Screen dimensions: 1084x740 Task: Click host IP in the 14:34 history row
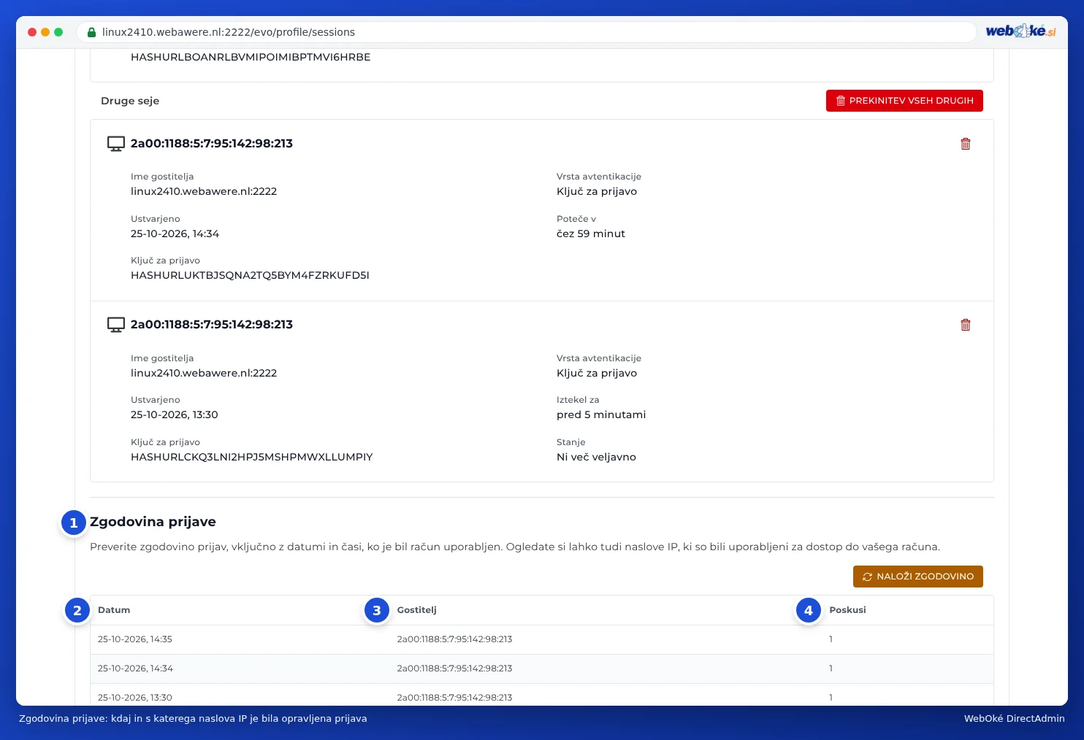tap(454, 668)
